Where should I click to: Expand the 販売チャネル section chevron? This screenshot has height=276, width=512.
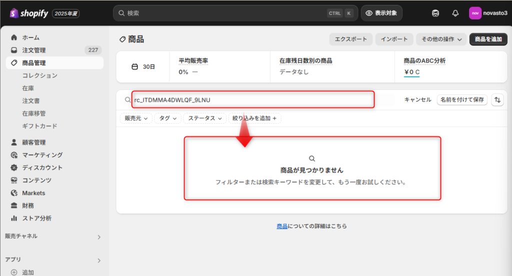[x=99, y=237]
